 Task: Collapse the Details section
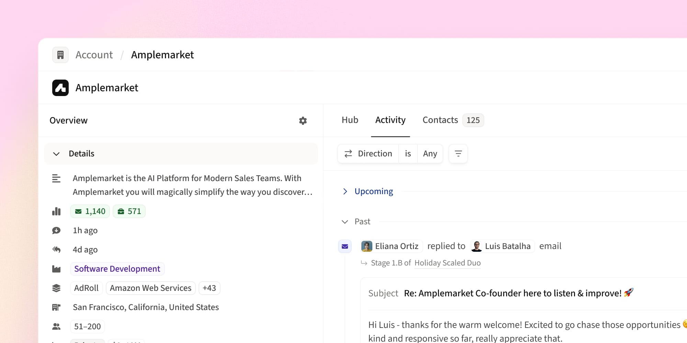(56, 154)
